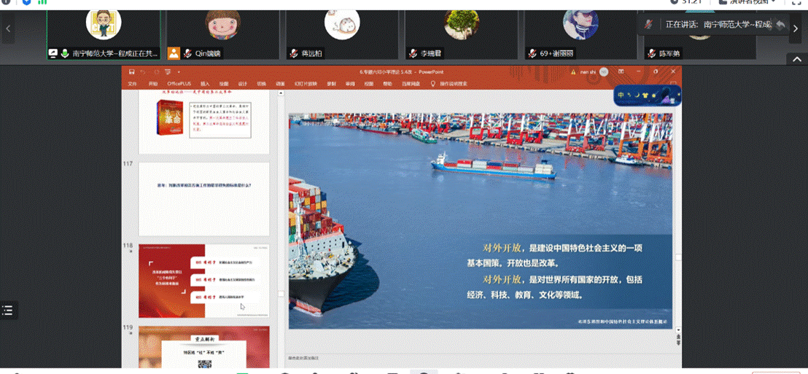
Task: Click blue shield security icon
Action: 26,2
